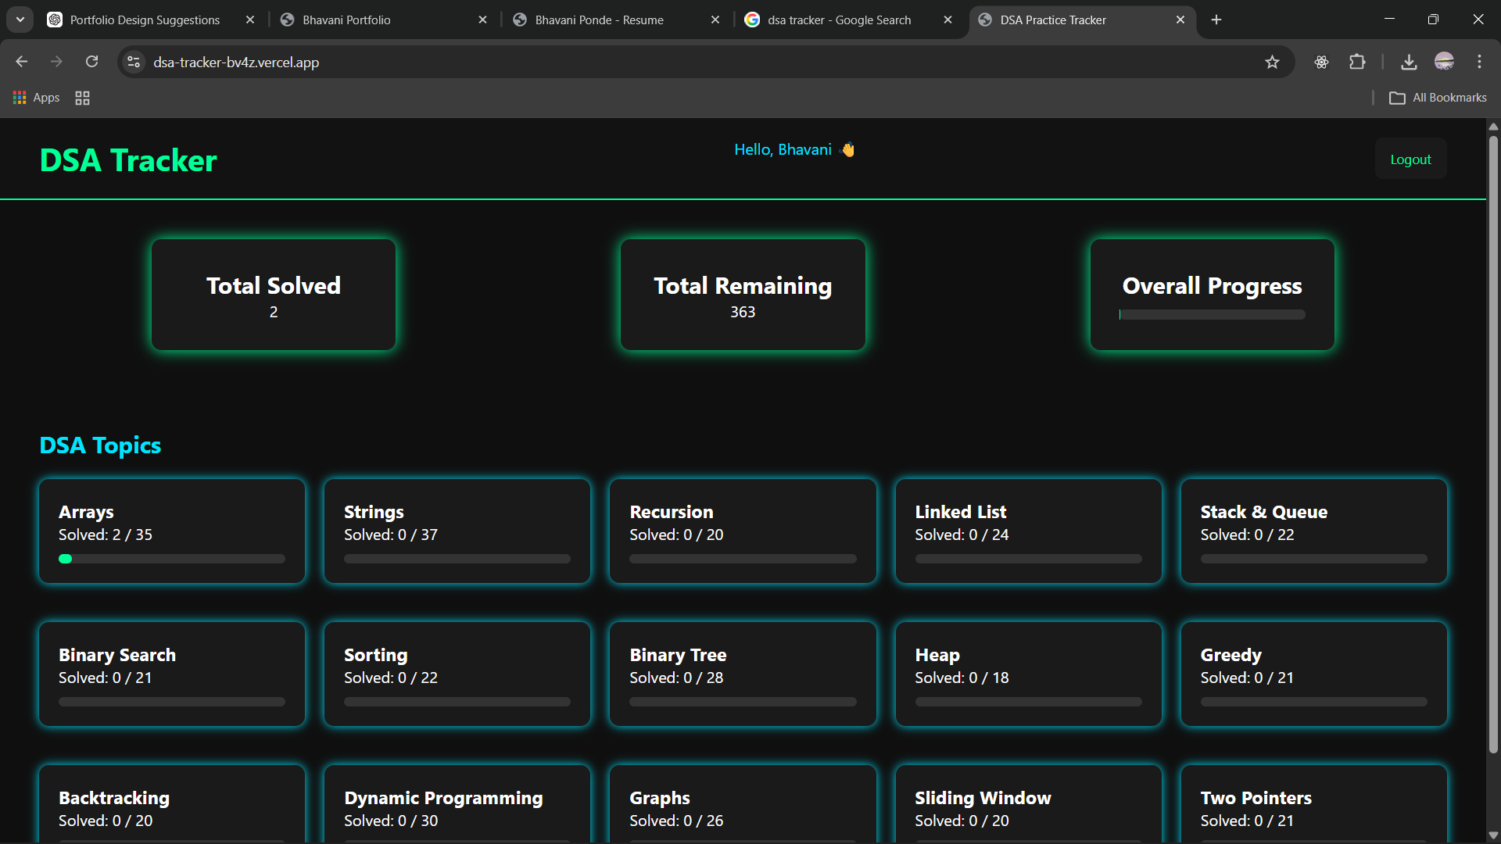Open the downloads tray icon
This screenshot has height=844, width=1501.
coord(1409,62)
